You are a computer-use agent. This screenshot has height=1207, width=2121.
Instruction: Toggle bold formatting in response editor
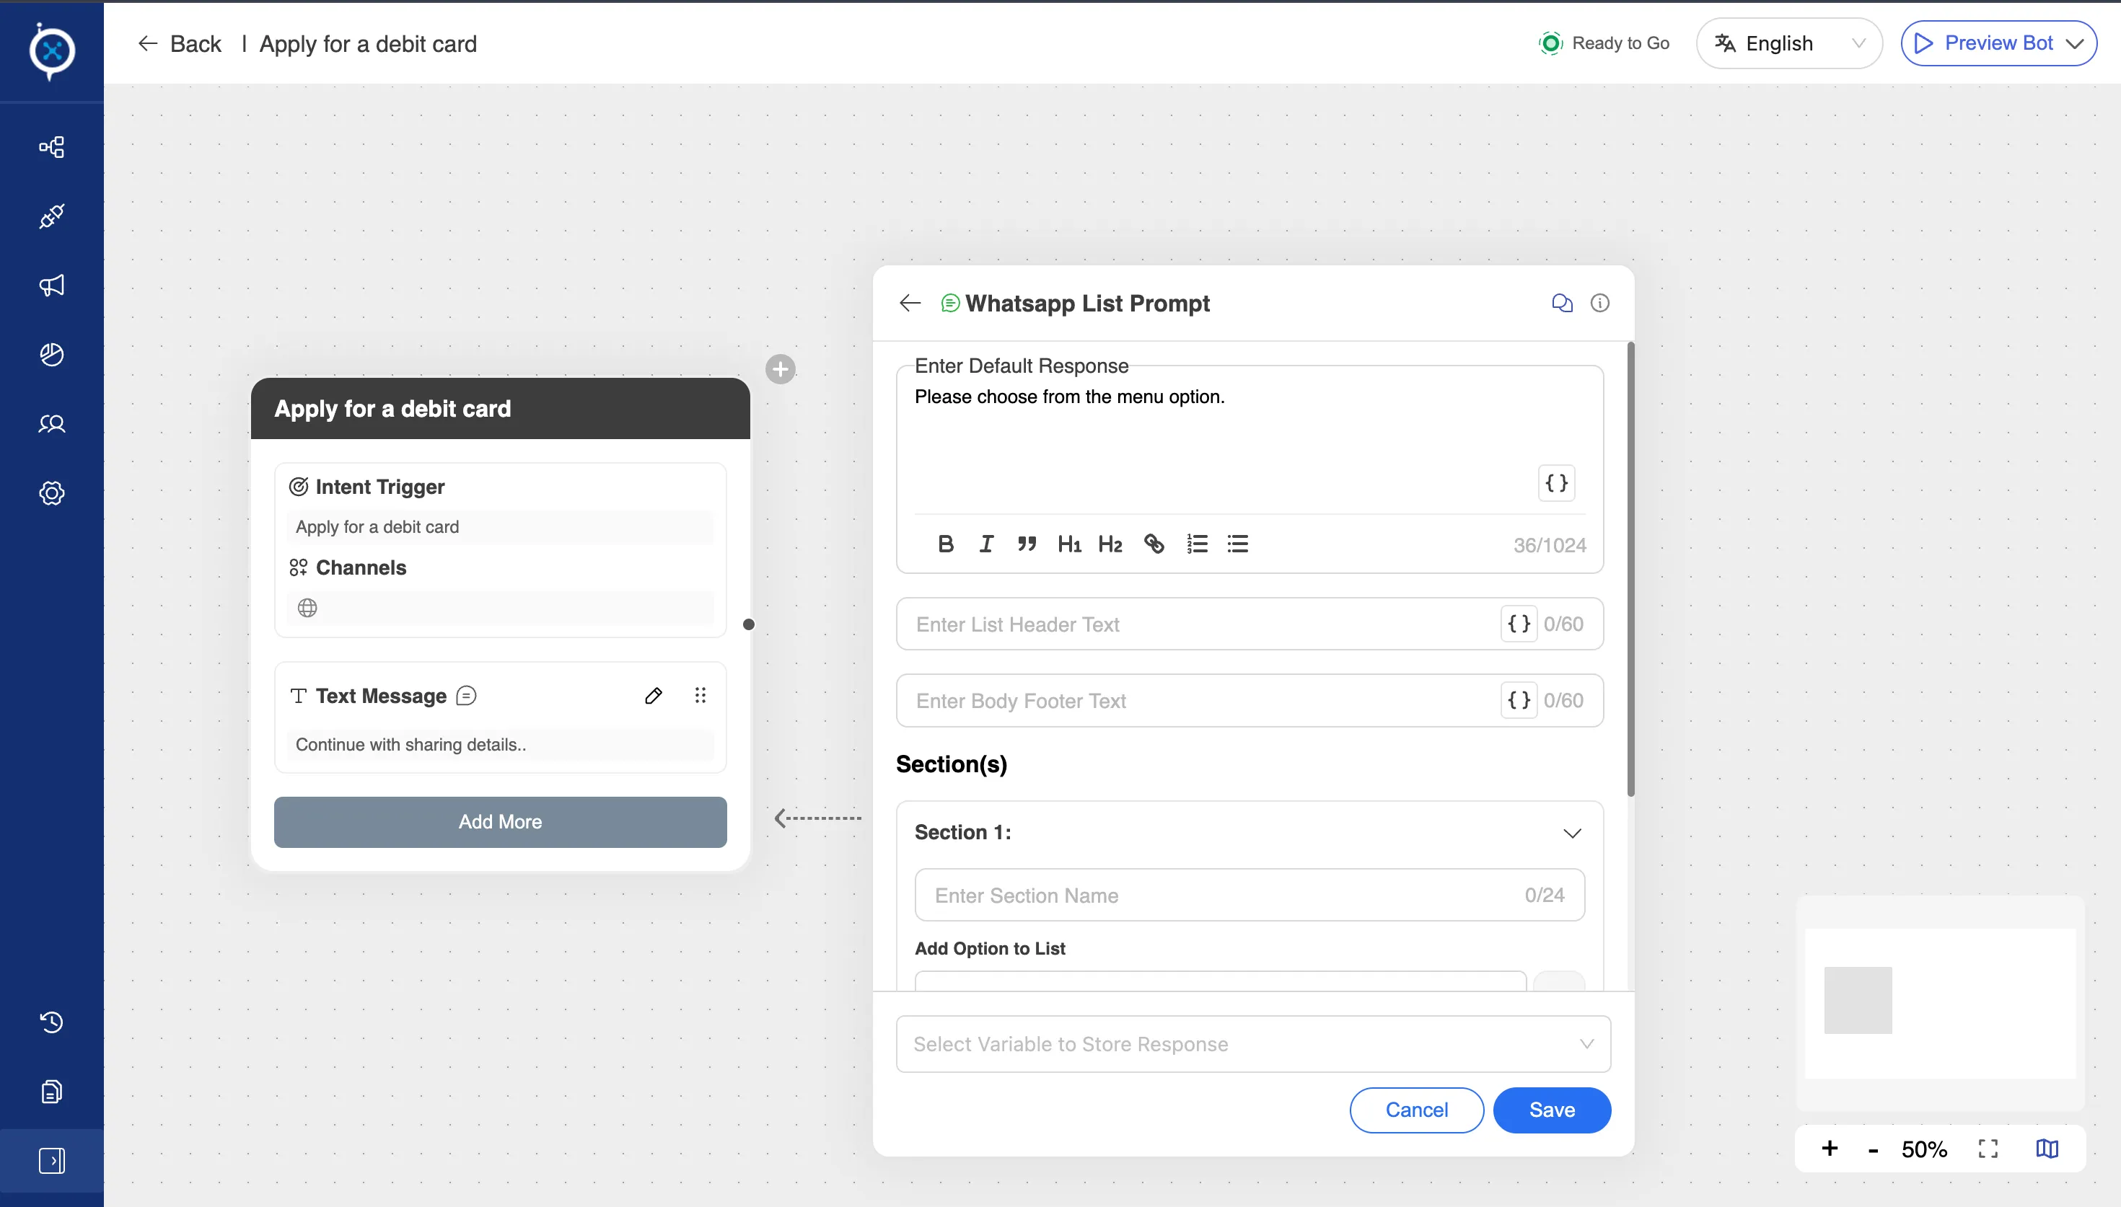(945, 544)
